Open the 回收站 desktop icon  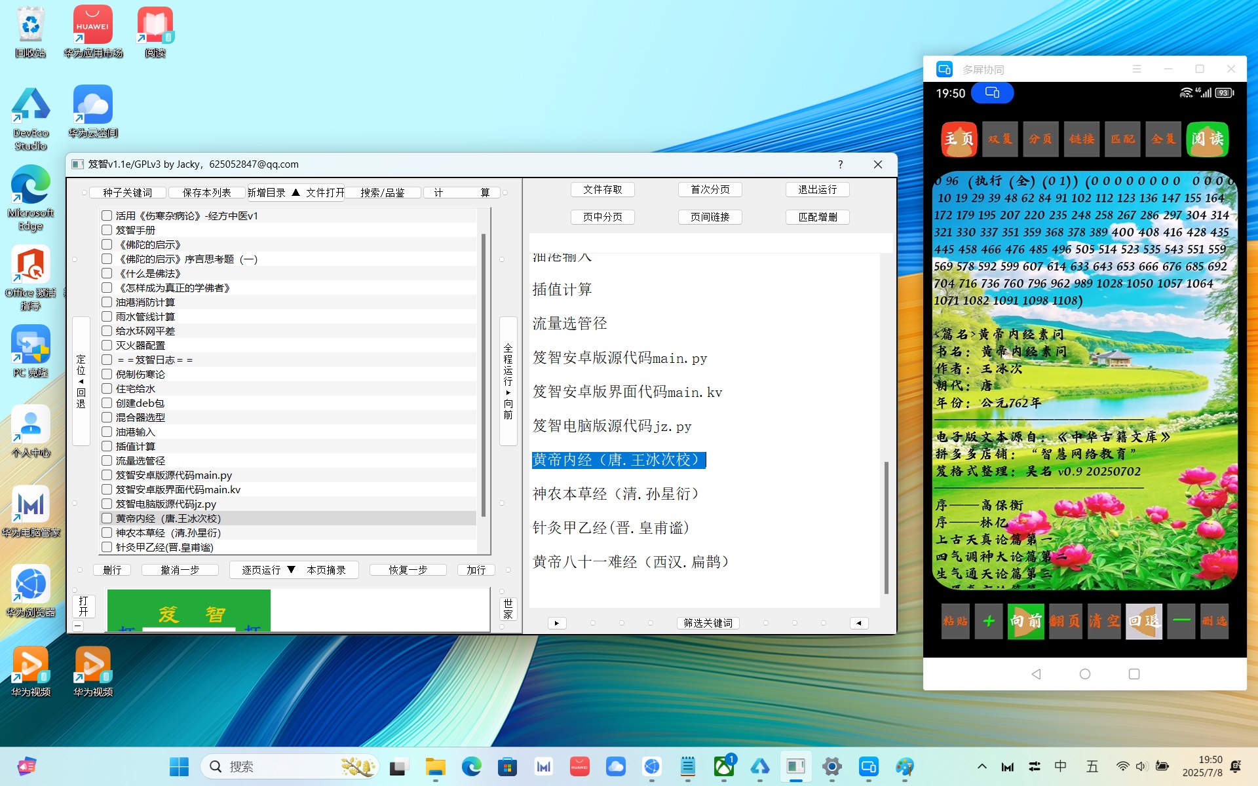pyautogui.click(x=30, y=33)
